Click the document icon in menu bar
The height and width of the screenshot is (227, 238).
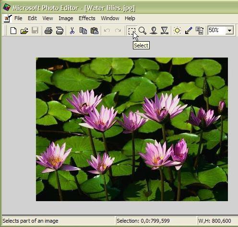[8, 19]
